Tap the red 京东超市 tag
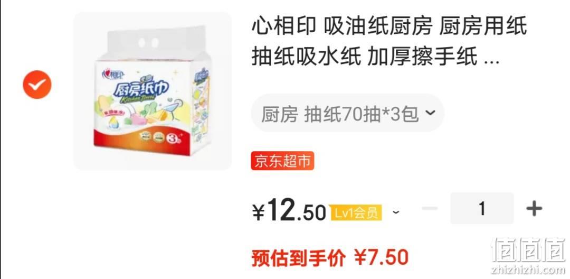 pyautogui.click(x=282, y=161)
